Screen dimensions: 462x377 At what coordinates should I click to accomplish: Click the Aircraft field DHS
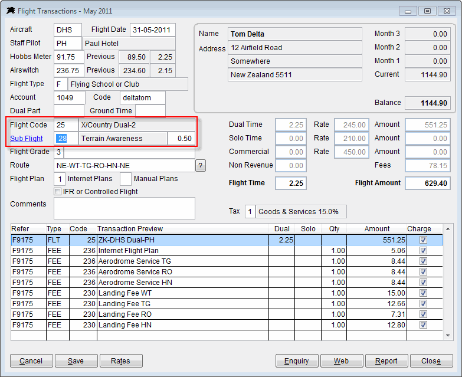click(68, 29)
